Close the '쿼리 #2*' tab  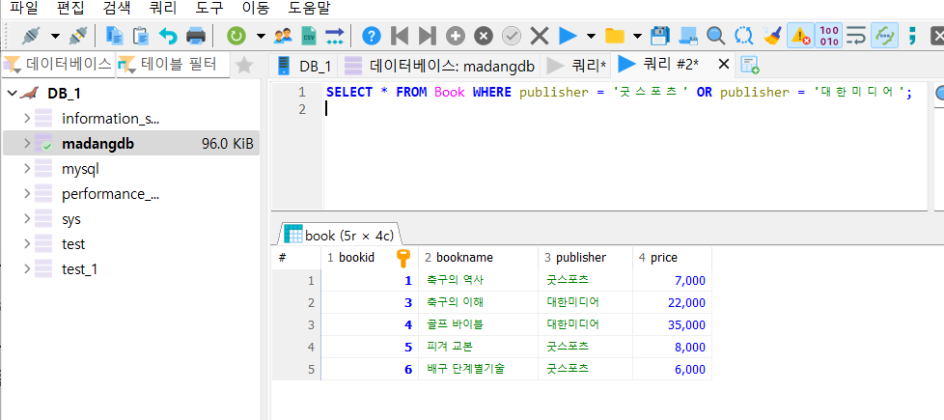723,65
